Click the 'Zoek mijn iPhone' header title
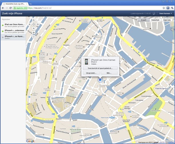This screenshot has height=144, width=175. tap(12, 13)
